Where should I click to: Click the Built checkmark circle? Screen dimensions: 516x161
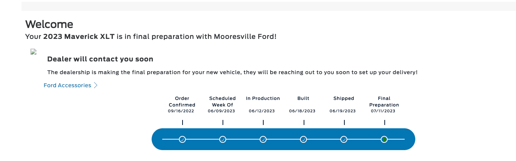coord(304,139)
